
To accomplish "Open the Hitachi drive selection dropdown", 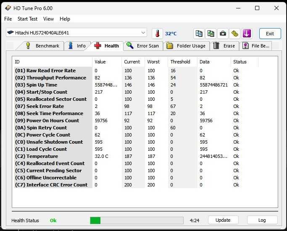I will pos(76,33).
